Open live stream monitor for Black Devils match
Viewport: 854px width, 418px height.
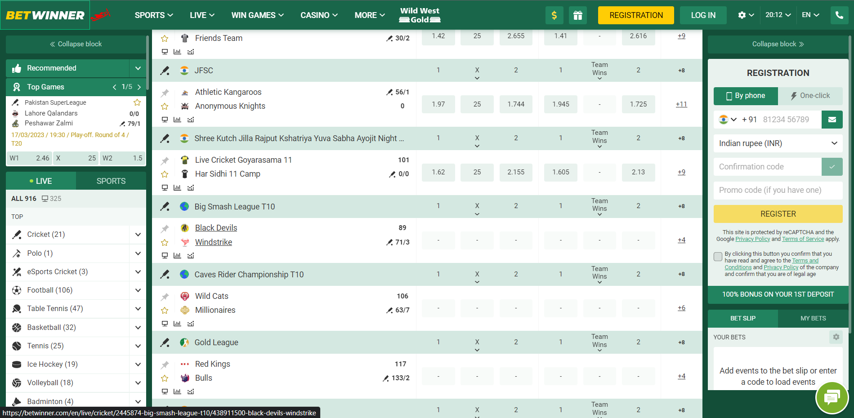click(165, 255)
